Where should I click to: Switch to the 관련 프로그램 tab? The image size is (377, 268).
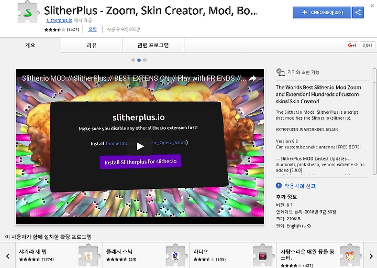153,45
